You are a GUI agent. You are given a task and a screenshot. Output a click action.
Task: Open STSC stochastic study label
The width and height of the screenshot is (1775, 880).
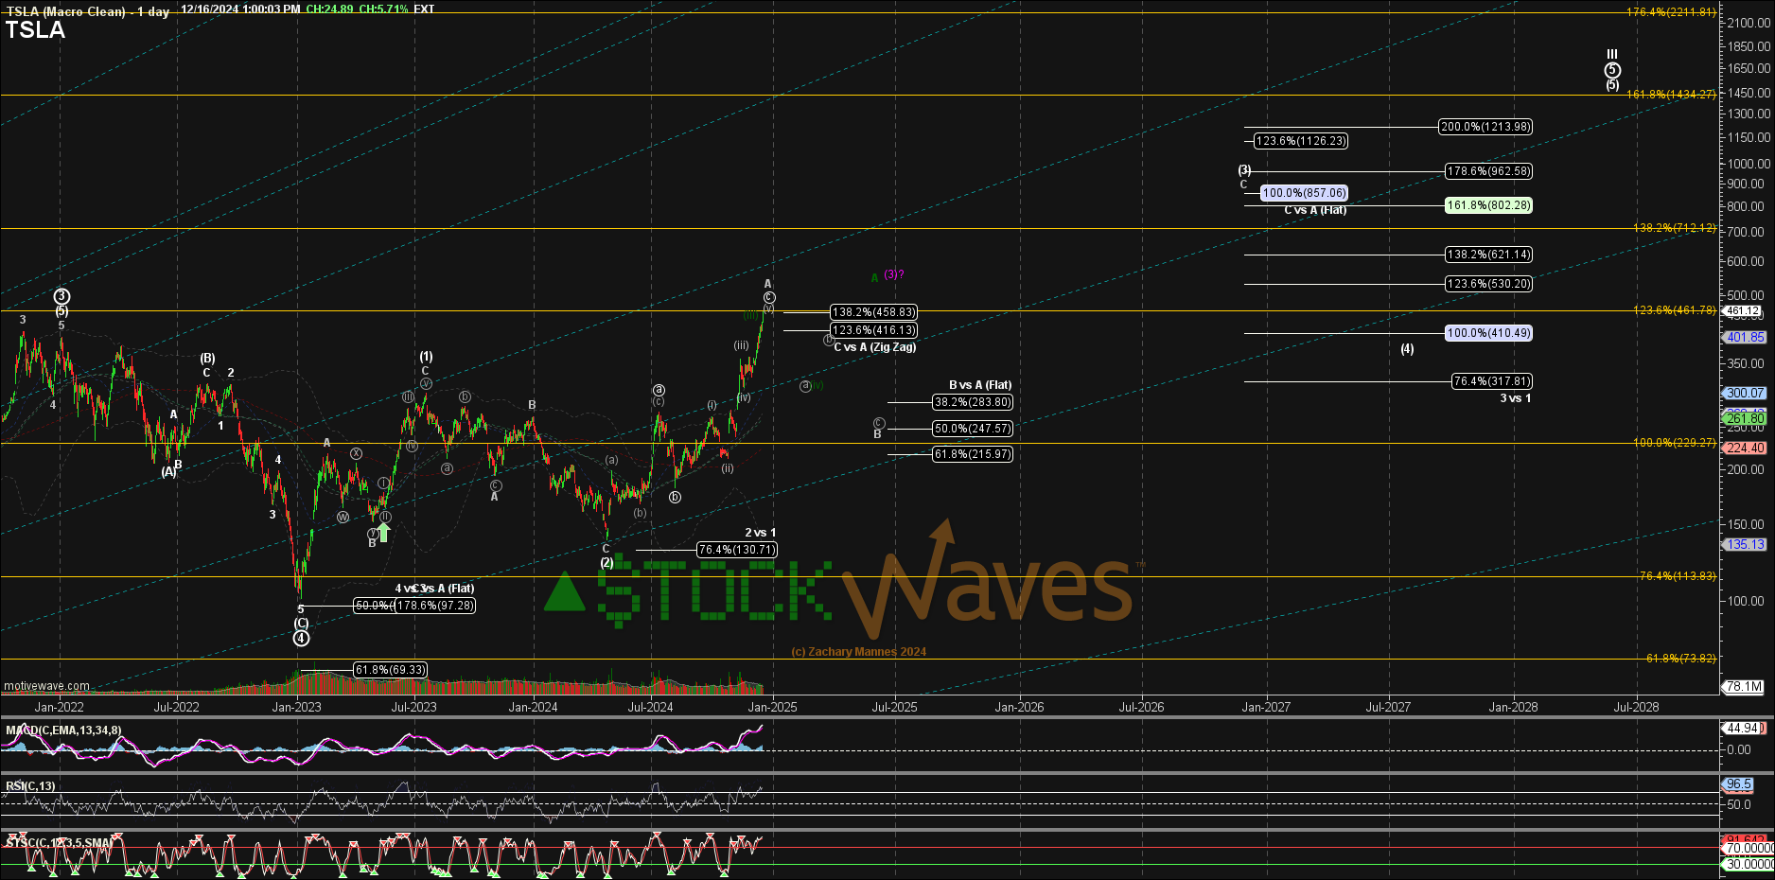point(59,842)
